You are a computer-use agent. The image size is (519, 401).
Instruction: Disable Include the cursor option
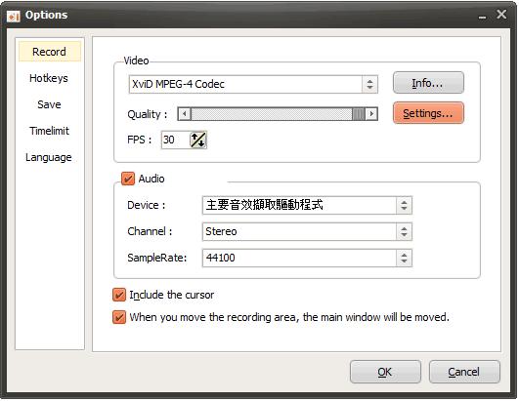(x=119, y=295)
